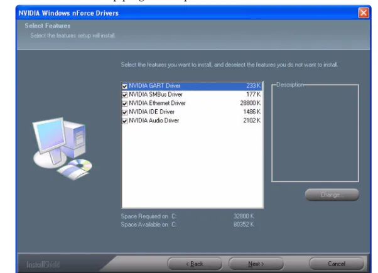This screenshot has width=378, height=273.
Task: Disable the NVIDIA Audio Driver checkbox
Action: pos(124,121)
